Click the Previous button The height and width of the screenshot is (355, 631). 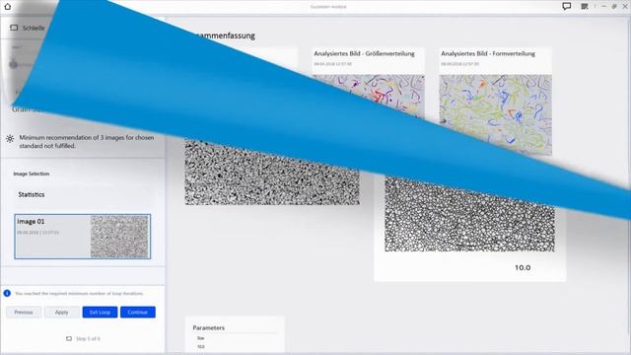pyautogui.click(x=24, y=312)
